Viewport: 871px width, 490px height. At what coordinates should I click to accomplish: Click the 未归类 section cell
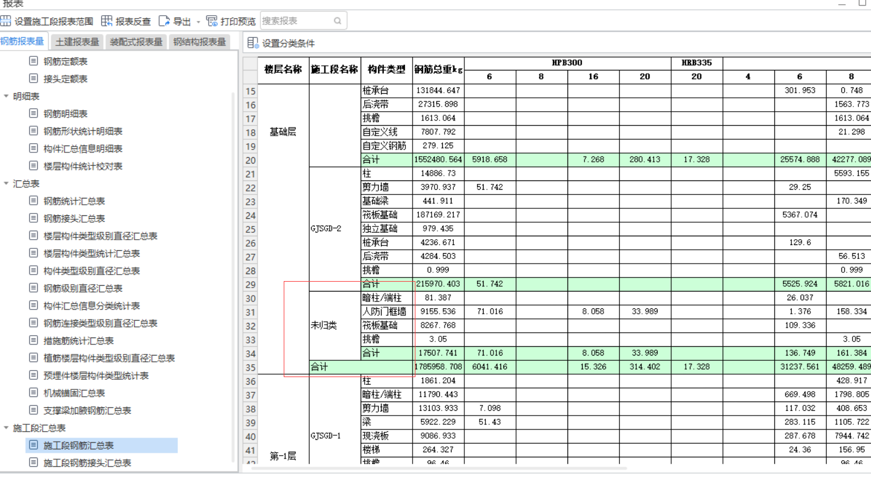(334, 325)
